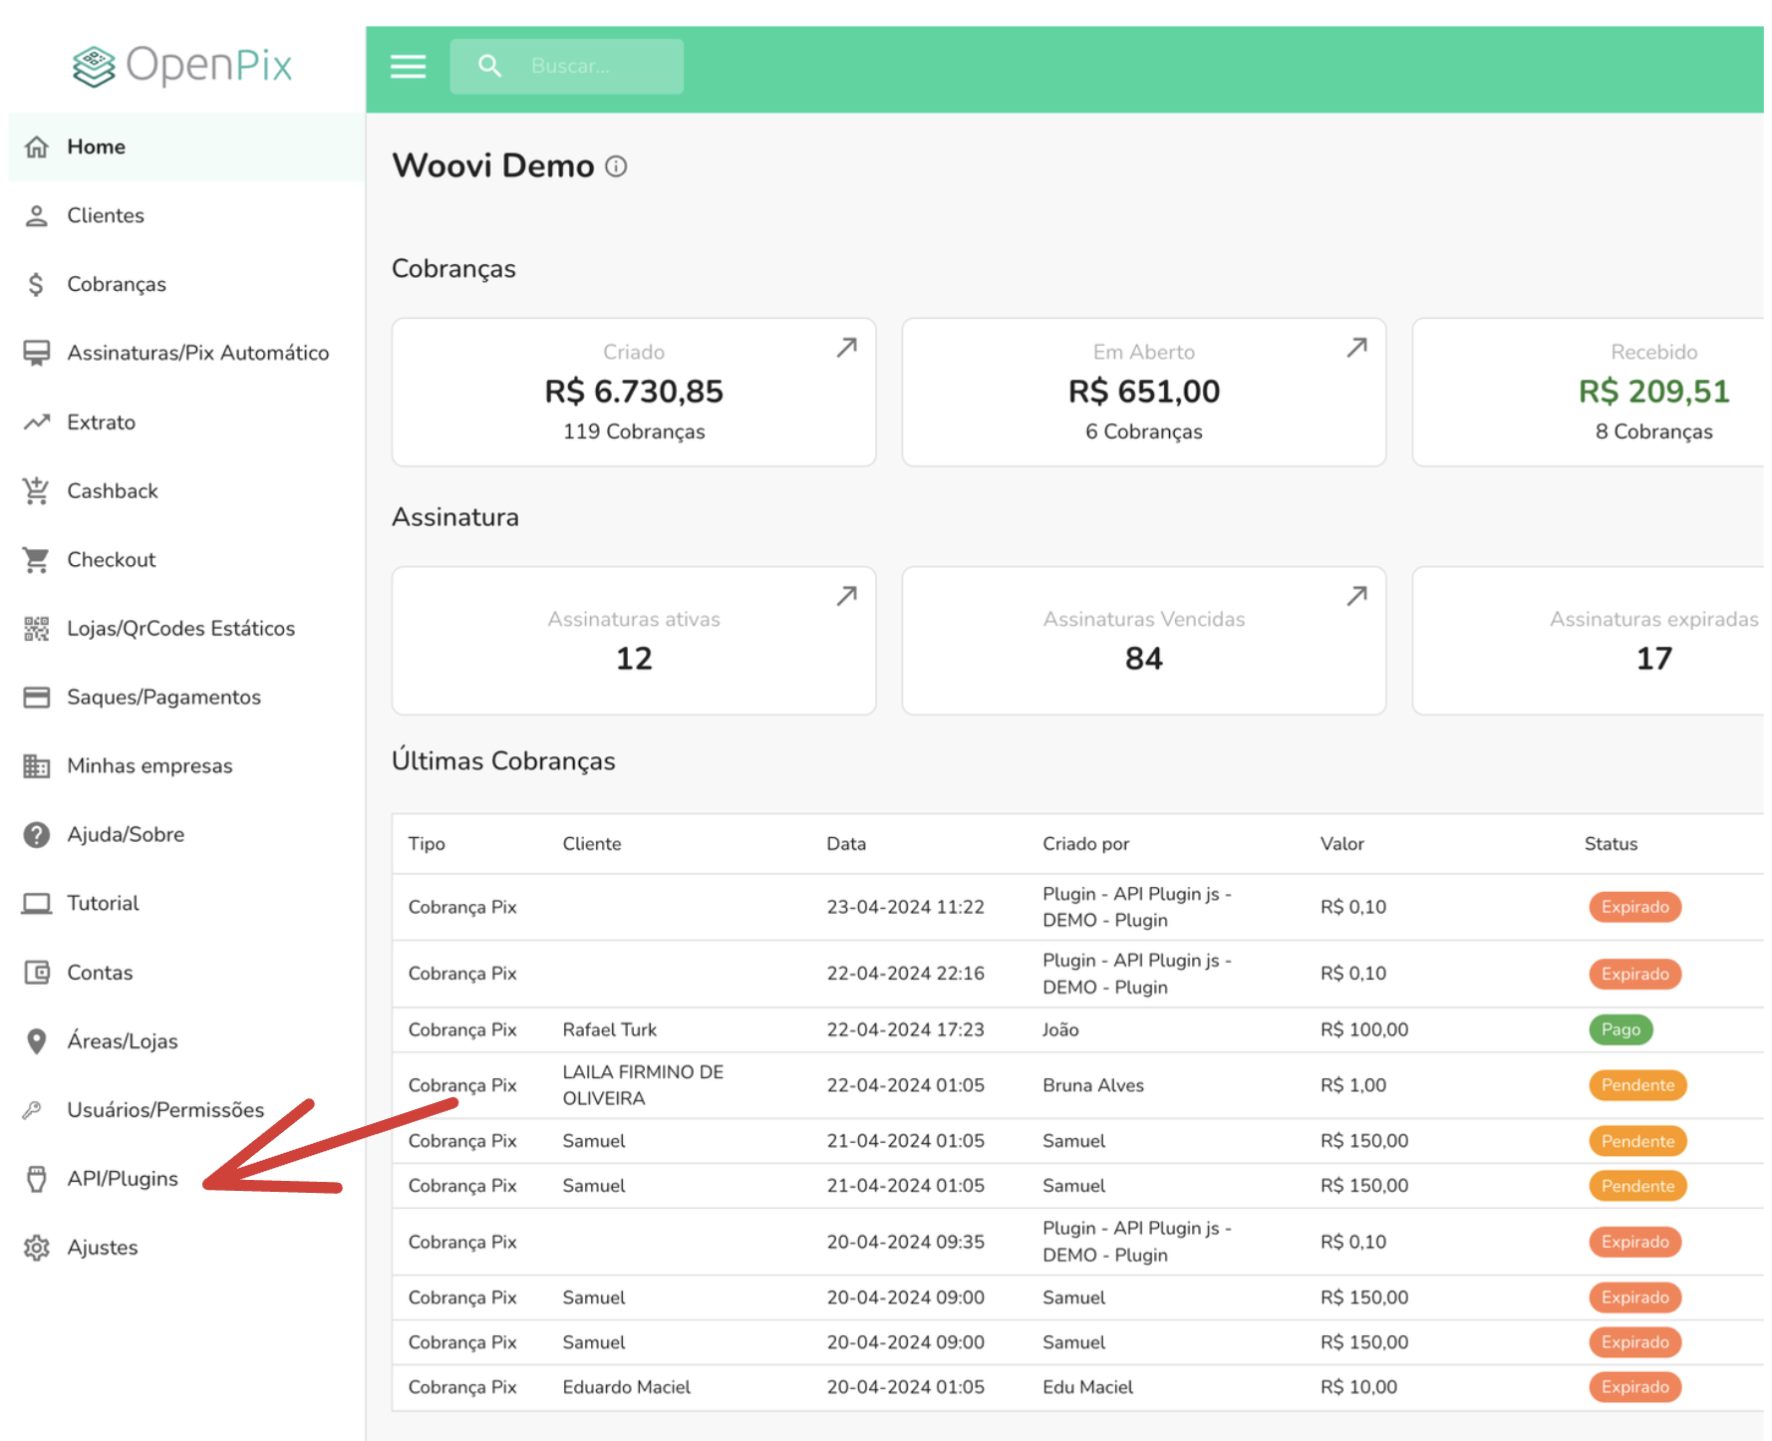Open the Em Aberto card arrow icon
Image resolution: width=1772 pixels, height=1441 pixels.
click(1356, 348)
